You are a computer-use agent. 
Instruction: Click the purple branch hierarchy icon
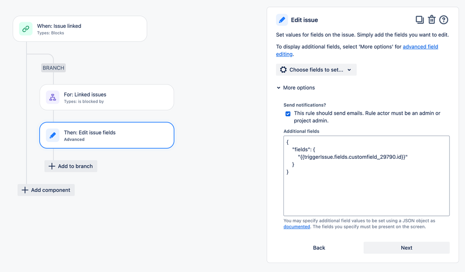(x=53, y=97)
